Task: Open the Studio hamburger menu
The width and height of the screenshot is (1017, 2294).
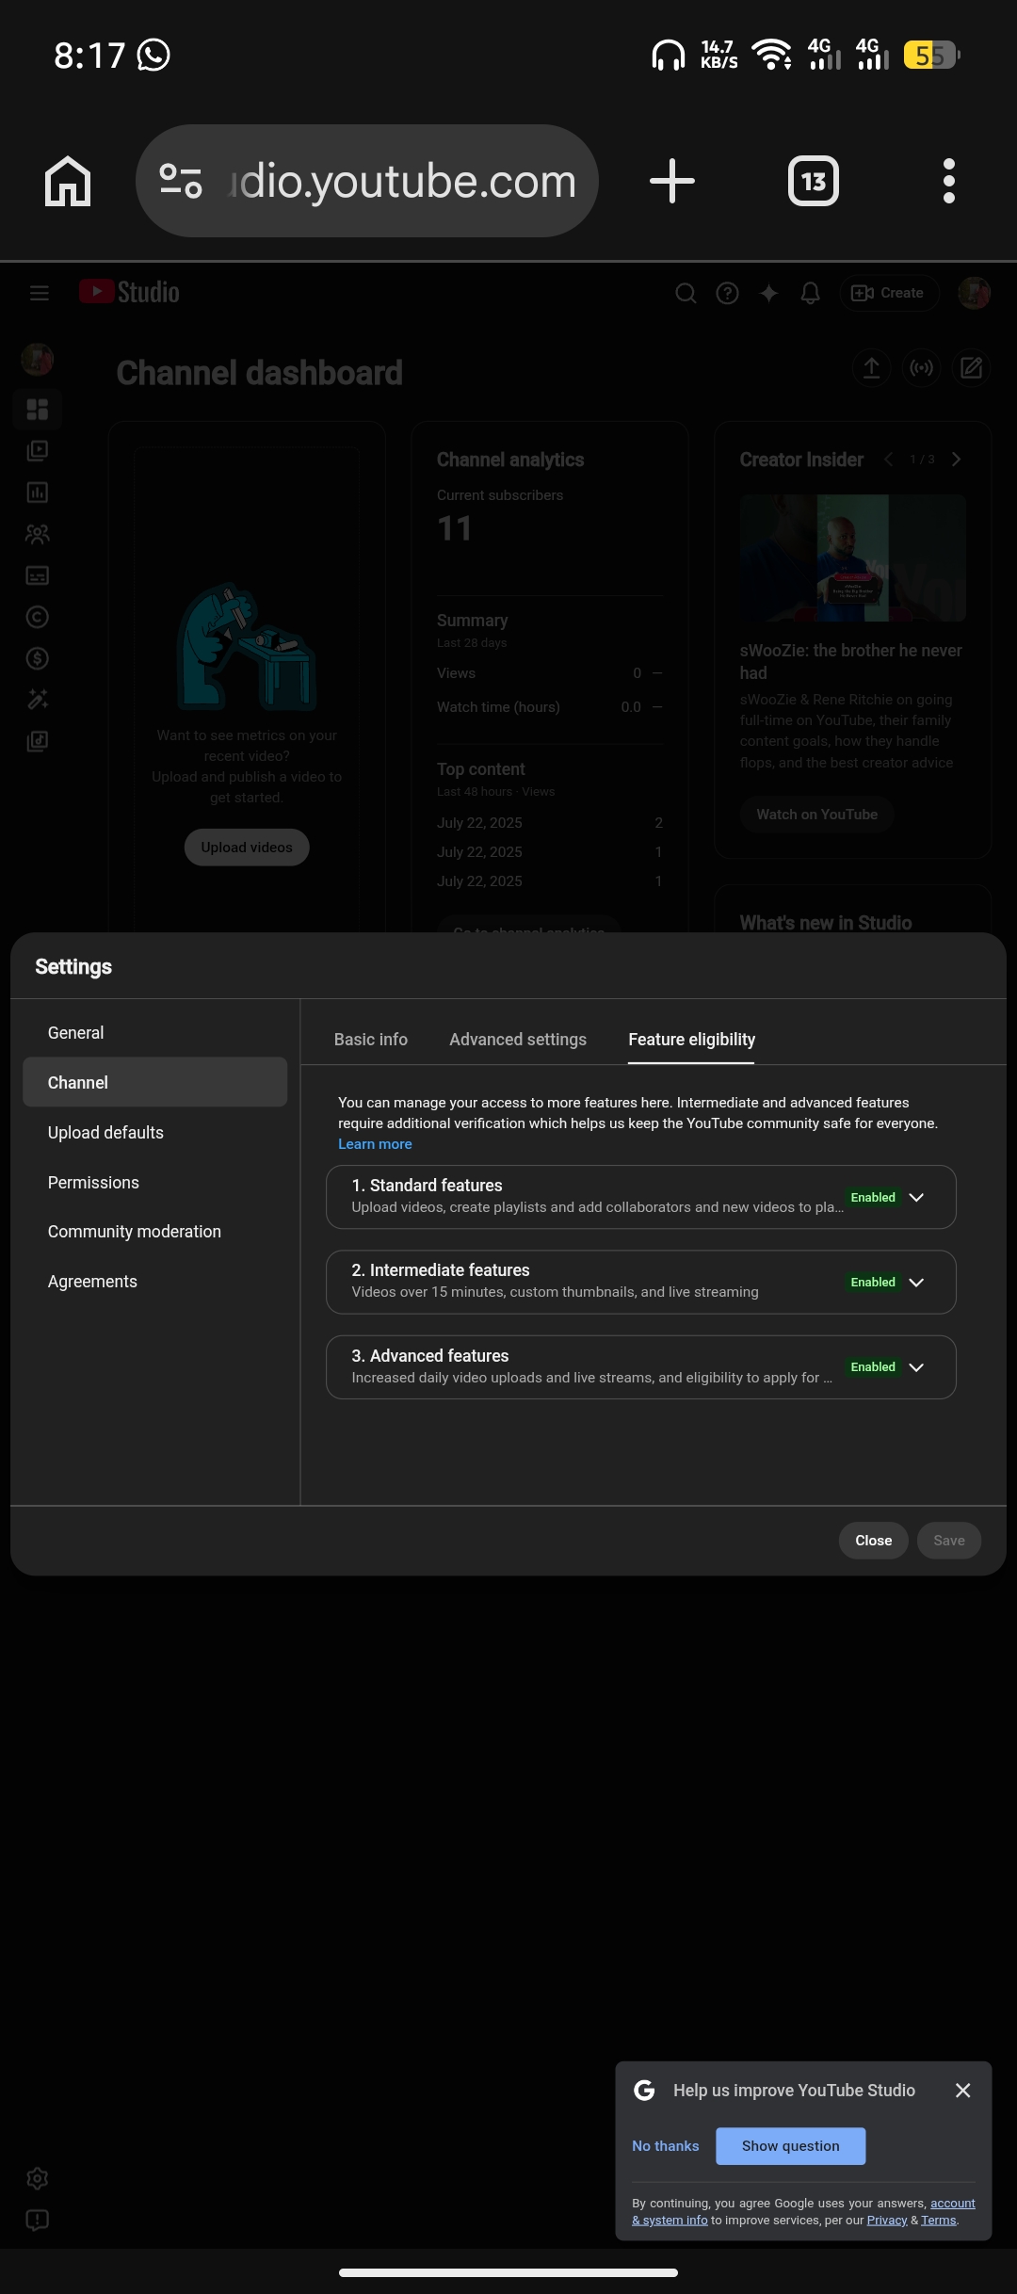Action: 40,293
